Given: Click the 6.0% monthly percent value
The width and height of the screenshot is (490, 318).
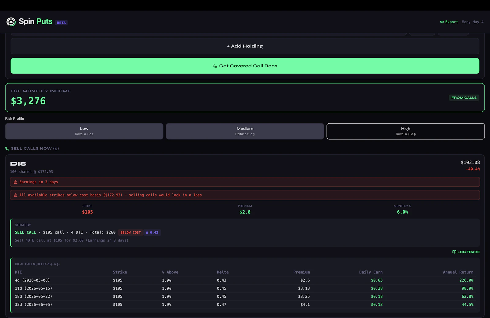Looking at the screenshot, I should pos(402,212).
